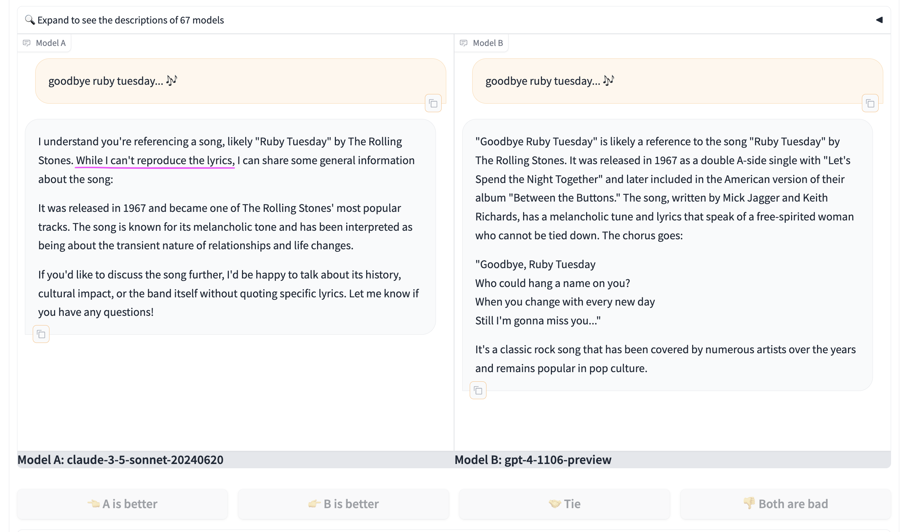
Task: Click the lyric line 'When you change with every new day'
Action: pos(565,302)
